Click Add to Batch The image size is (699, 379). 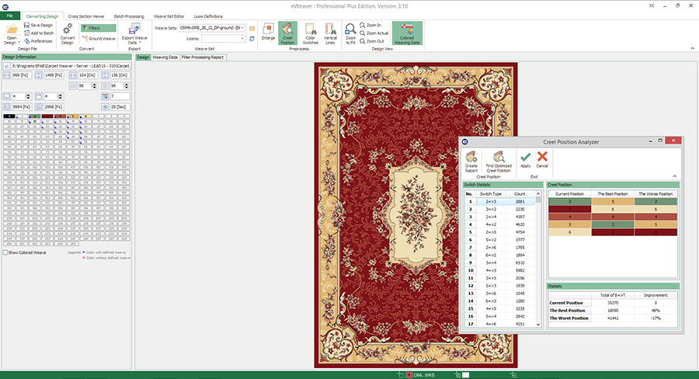39,33
